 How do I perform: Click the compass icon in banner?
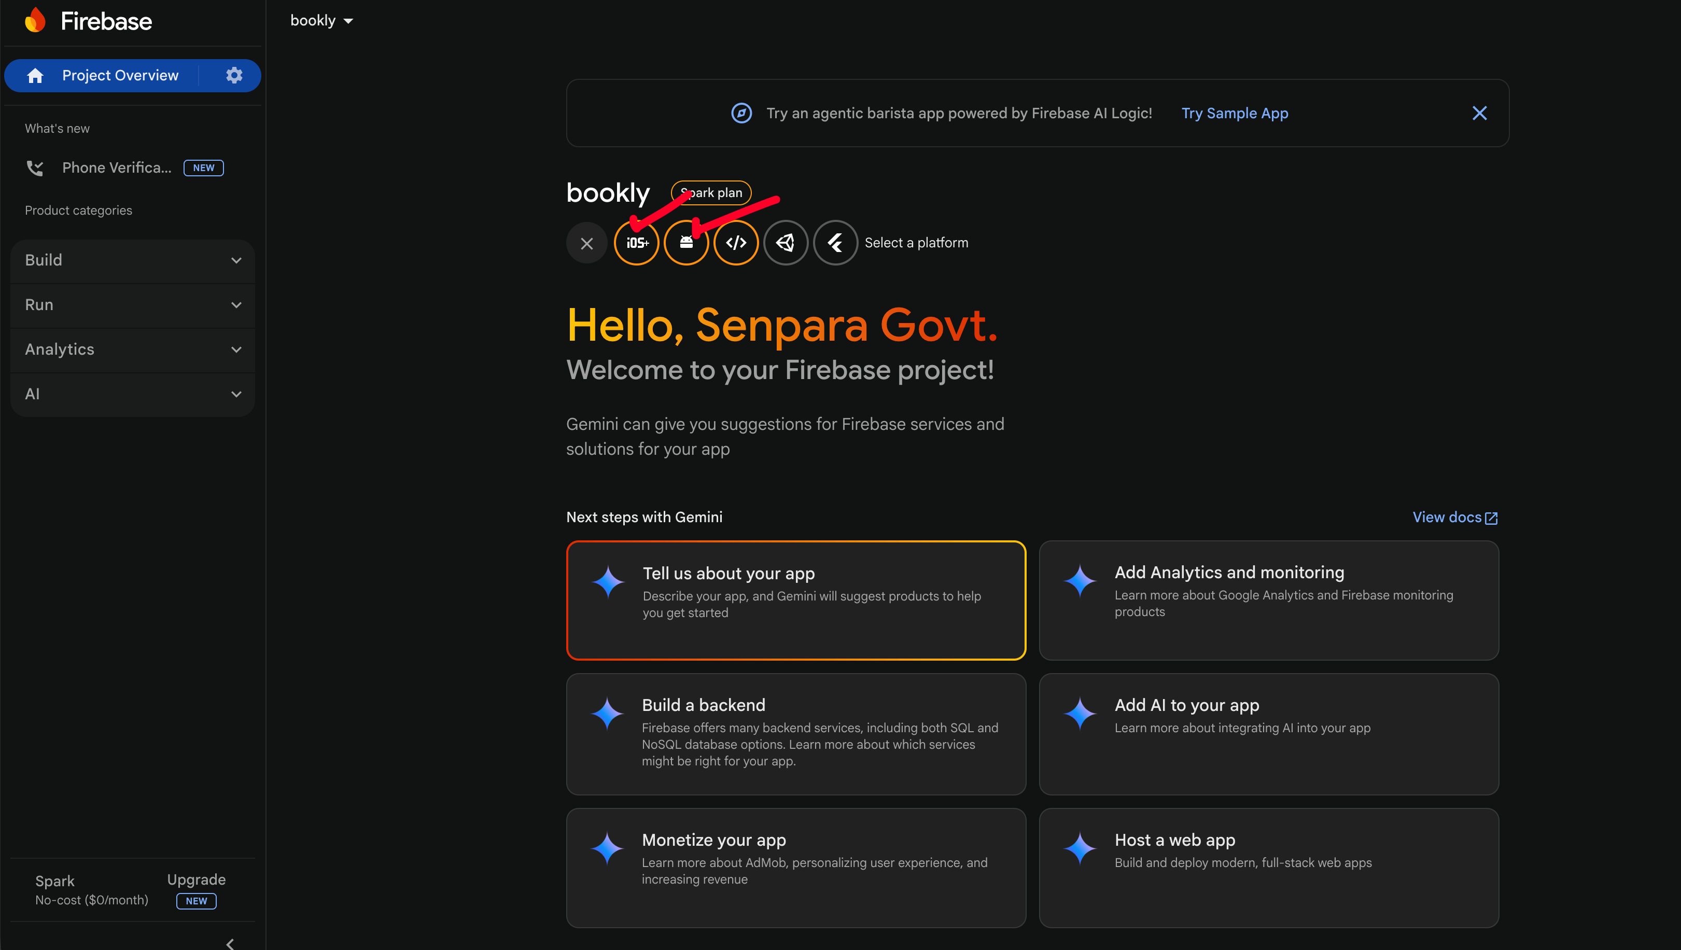(741, 113)
